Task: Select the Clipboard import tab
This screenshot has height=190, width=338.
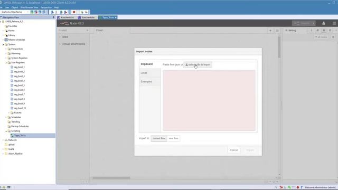Action: pos(150,64)
